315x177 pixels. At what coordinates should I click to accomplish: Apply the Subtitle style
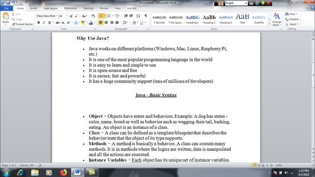click(x=259, y=20)
